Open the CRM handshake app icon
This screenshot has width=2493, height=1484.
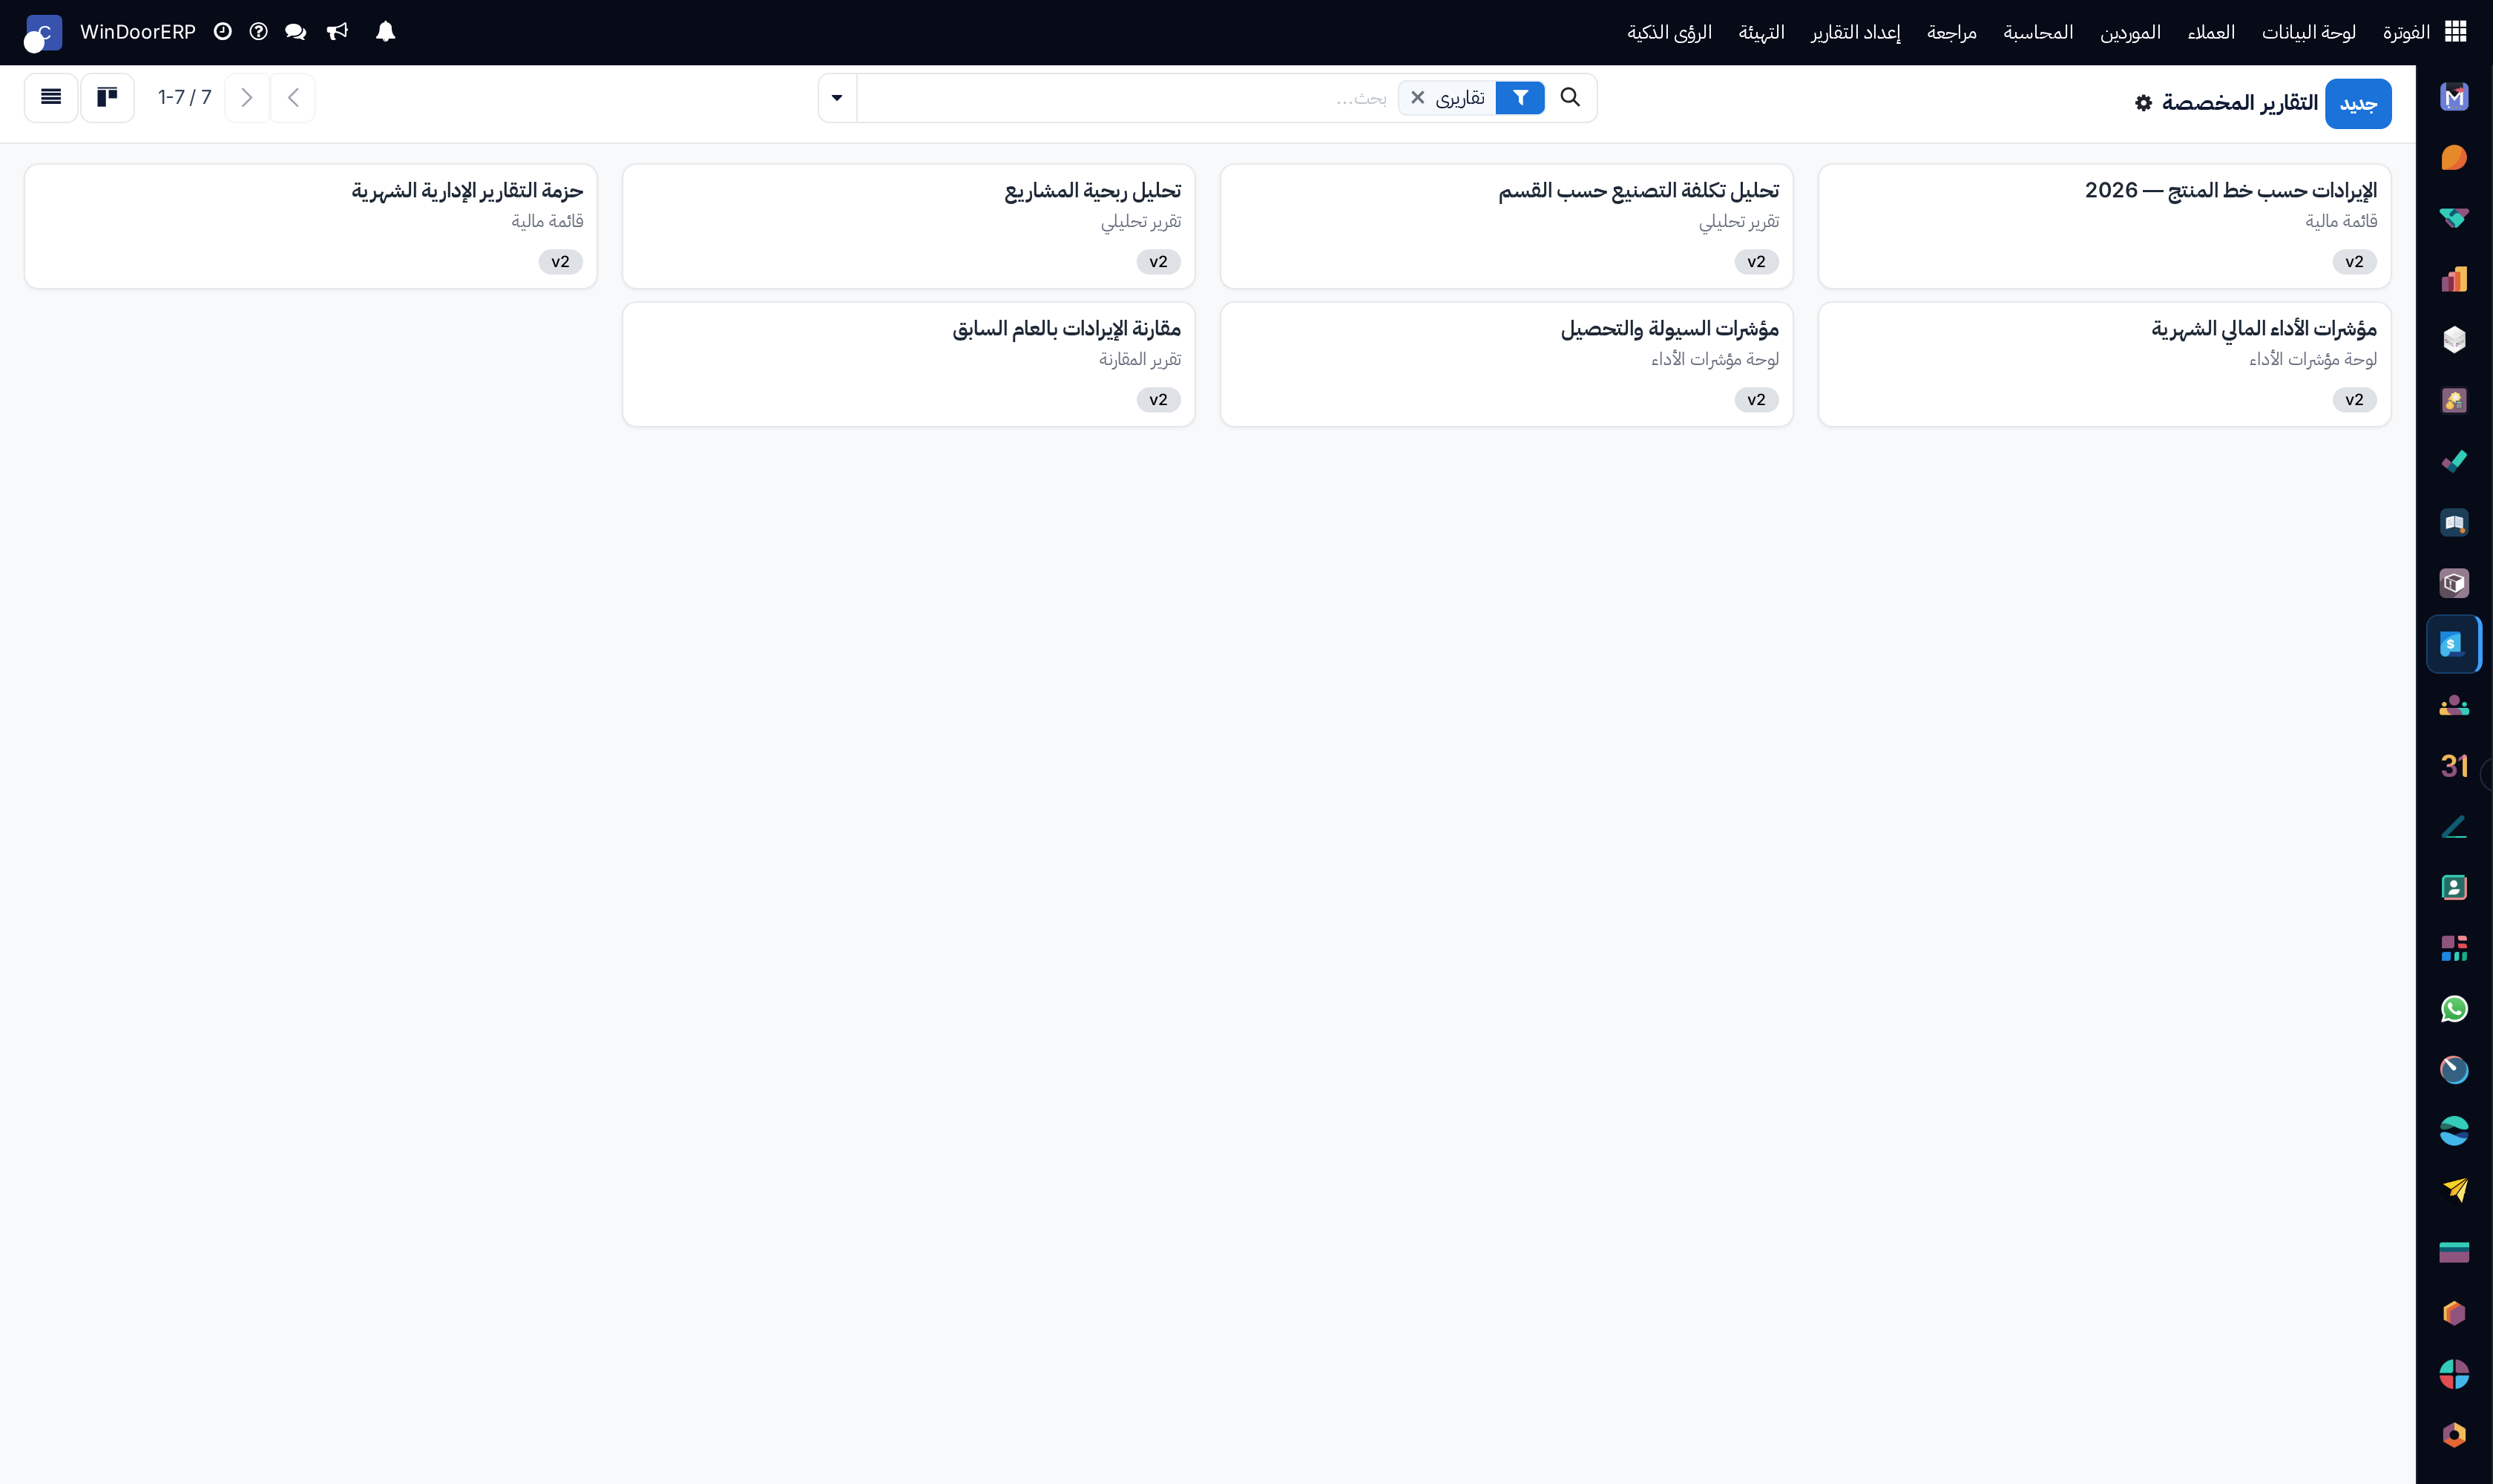[x=2454, y=219]
